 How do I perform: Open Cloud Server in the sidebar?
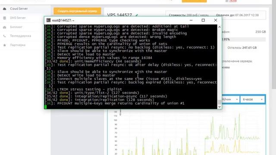tap(19, 9)
